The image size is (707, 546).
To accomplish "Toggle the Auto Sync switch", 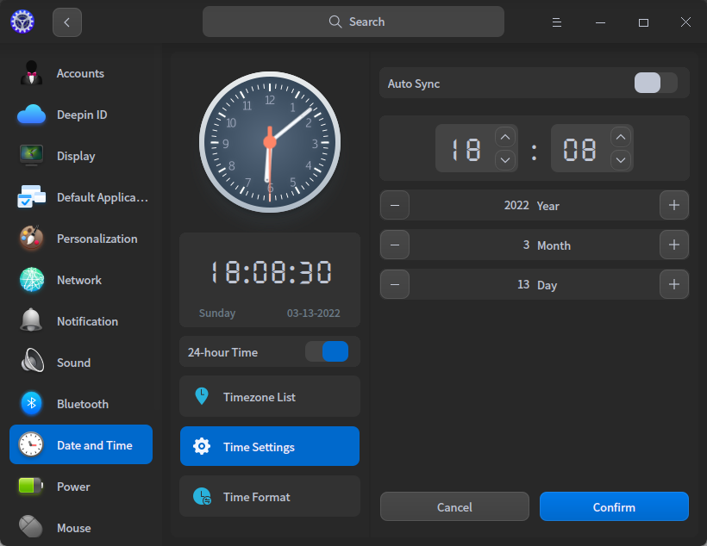I will [655, 84].
